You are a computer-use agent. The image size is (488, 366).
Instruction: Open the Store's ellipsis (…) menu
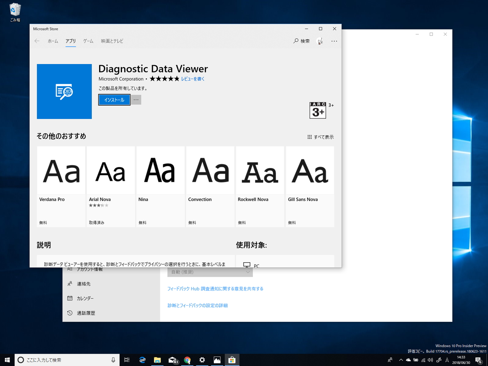[334, 41]
